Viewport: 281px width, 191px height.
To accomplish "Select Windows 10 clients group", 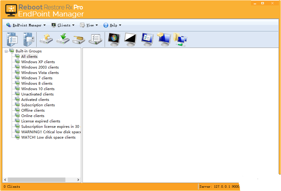I will [x=38, y=89].
